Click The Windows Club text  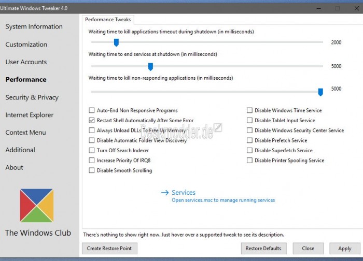coord(38,233)
